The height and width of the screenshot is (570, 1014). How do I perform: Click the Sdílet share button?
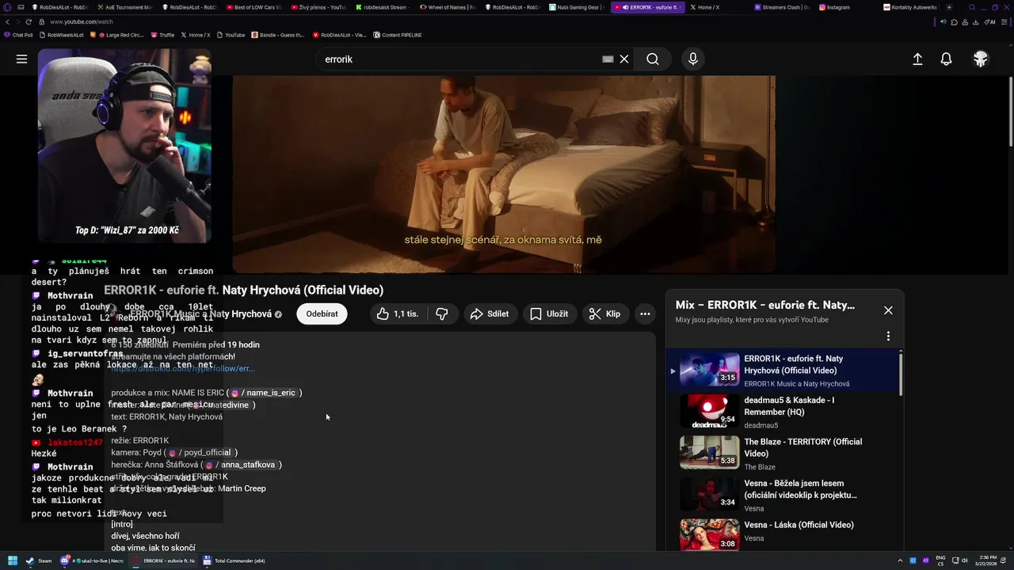[x=490, y=314]
